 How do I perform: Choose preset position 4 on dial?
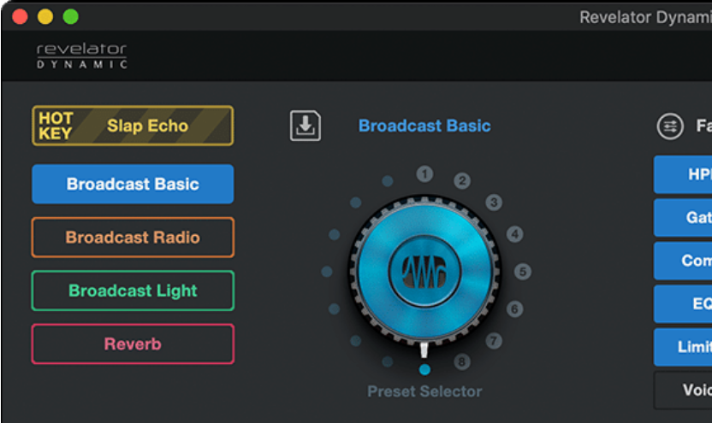(x=514, y=233)
